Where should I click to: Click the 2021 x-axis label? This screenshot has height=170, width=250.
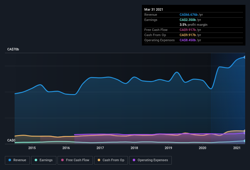237,148
